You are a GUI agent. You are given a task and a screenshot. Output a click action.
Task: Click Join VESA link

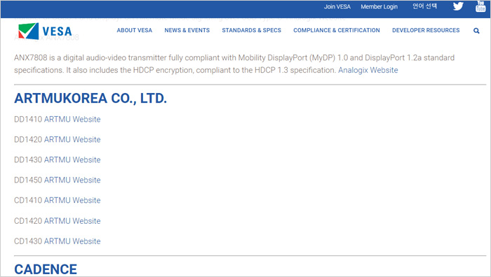[x=337, y=6]
